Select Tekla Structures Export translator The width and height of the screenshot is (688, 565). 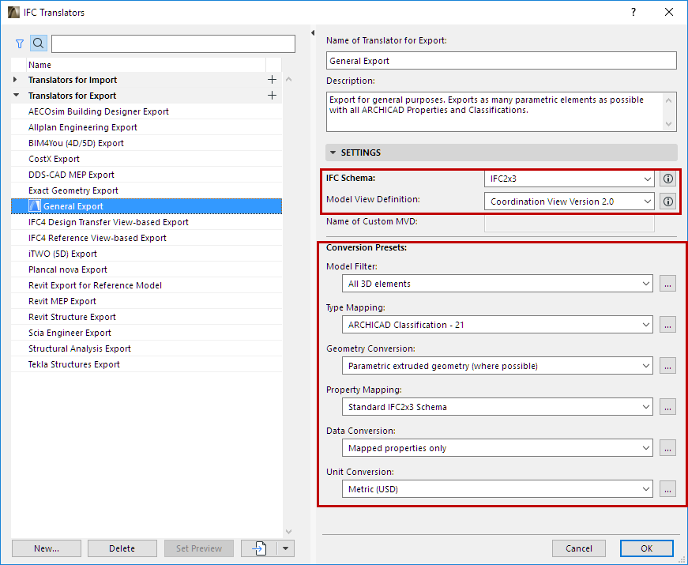[146, 364]
